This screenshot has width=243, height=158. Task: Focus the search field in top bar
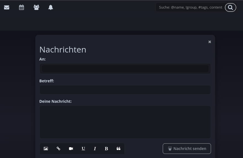tap(190, 7)
